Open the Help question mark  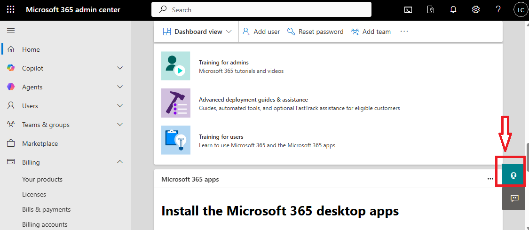(x=498, y=10)
